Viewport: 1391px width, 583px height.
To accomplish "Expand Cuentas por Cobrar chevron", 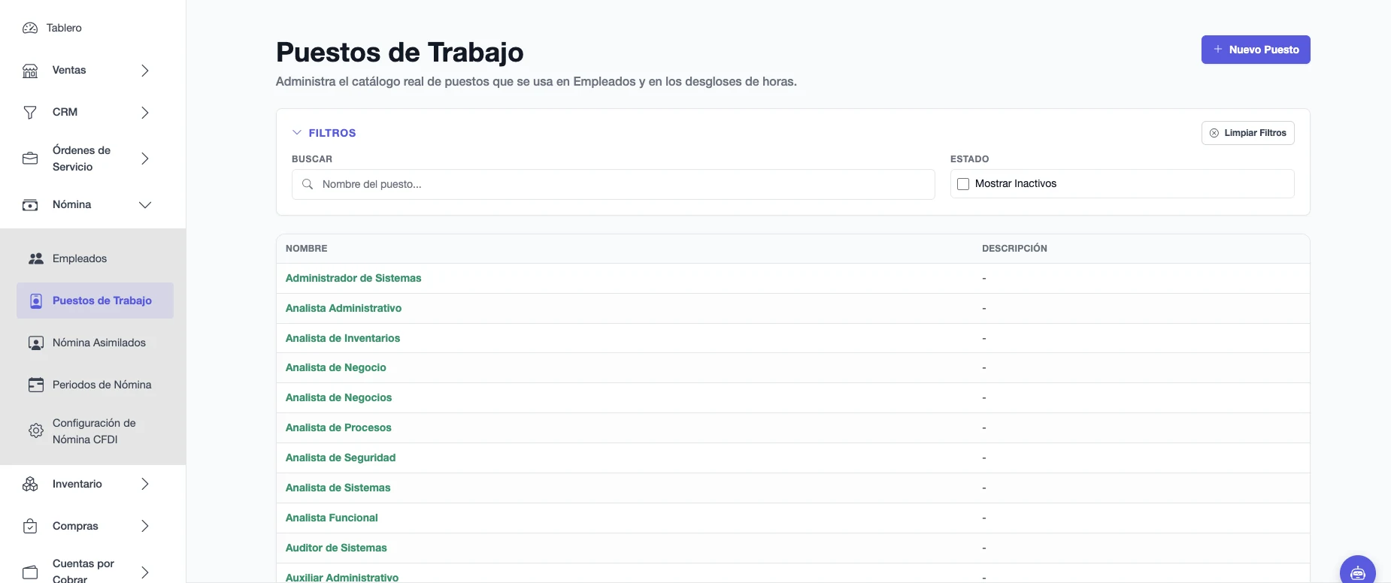I will click(x=145, y=572).
